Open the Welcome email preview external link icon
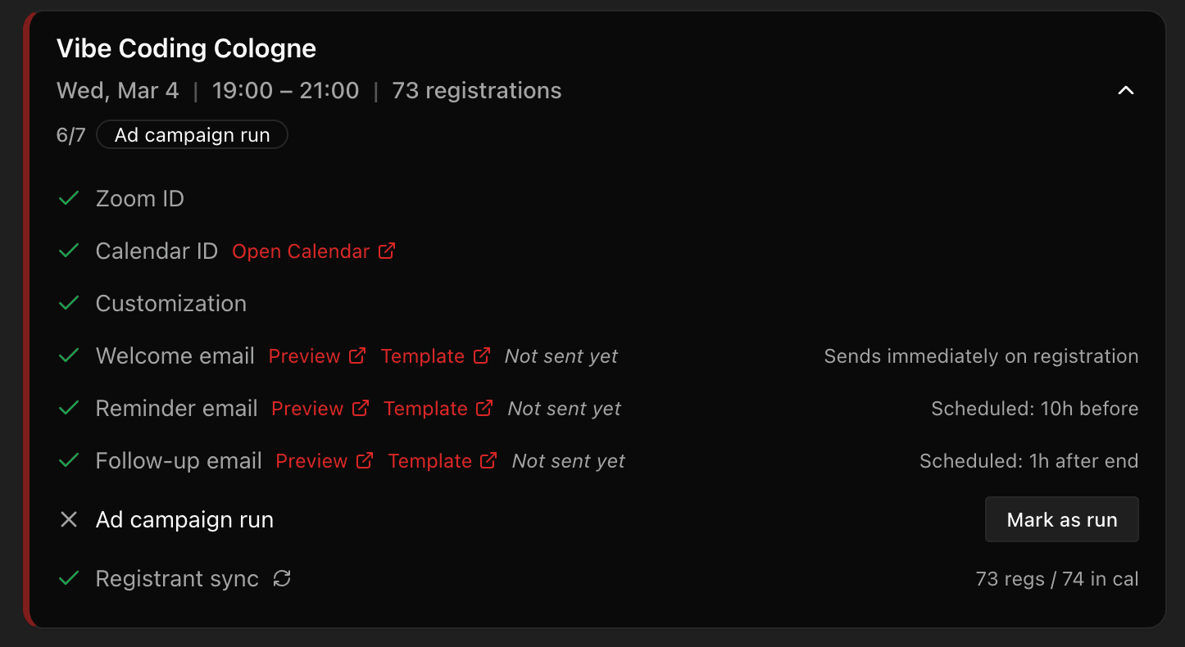Image resolution: width=1185 pixels, height=647 pixels. [356, 355]
